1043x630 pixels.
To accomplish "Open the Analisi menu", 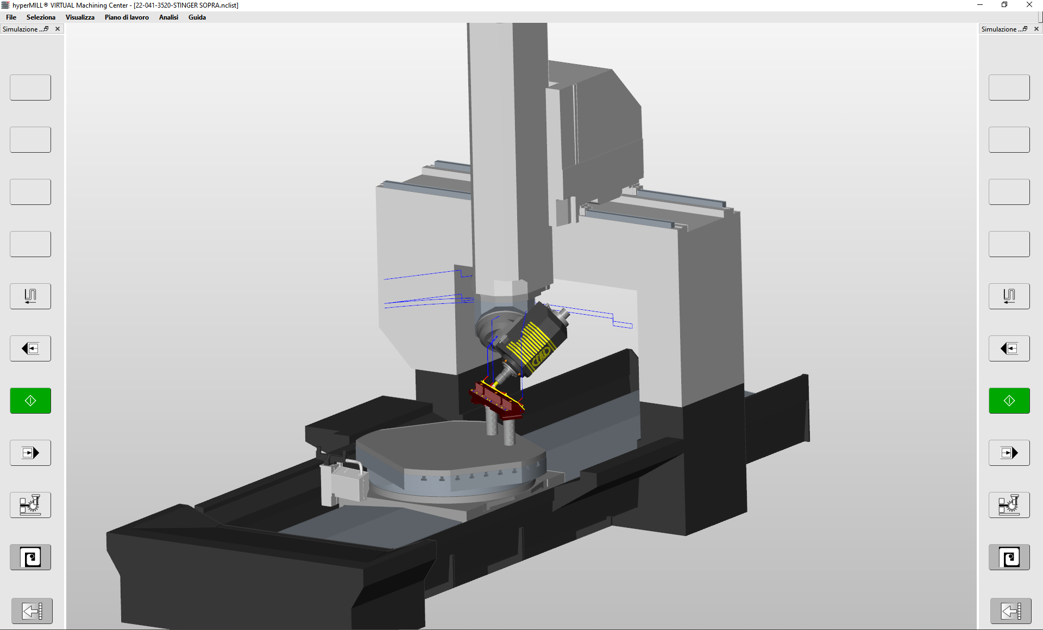I will (168, 17).
